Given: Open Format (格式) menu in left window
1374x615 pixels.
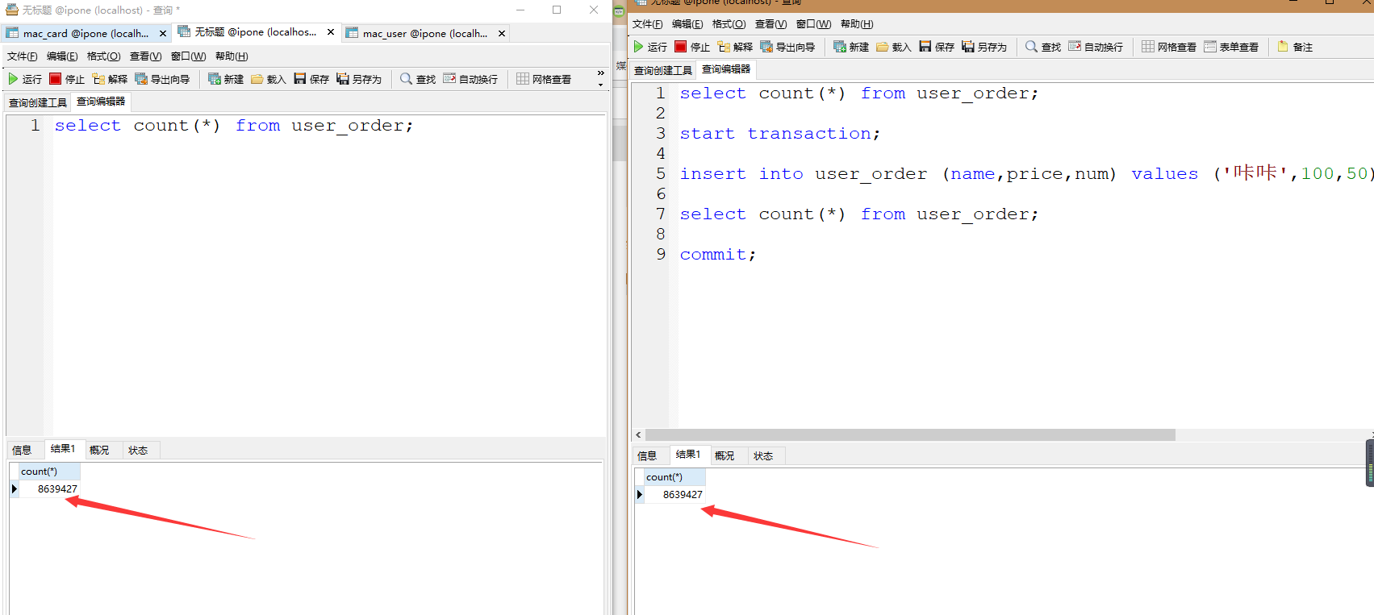Looking at the screenshot, I should click(103, 56).
